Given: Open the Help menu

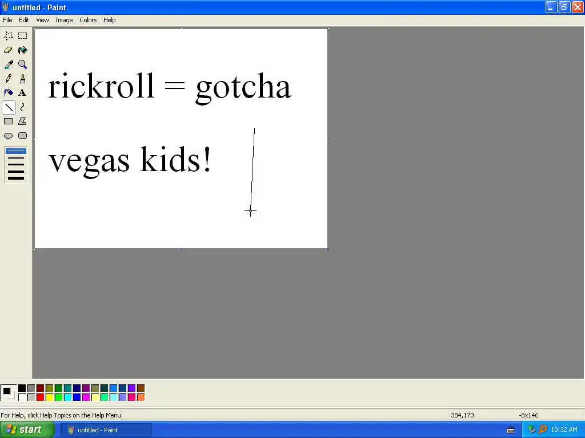Looking at the screenshot, I should tap(109, 20).
